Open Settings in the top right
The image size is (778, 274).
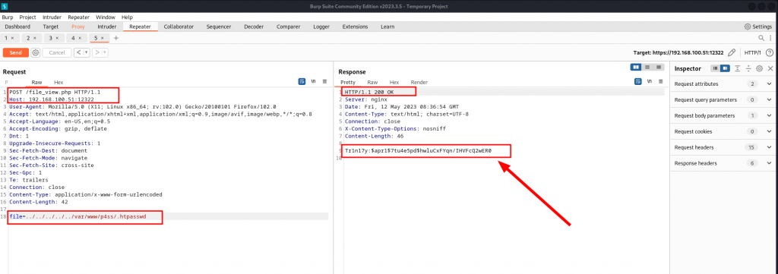point(758,27)
